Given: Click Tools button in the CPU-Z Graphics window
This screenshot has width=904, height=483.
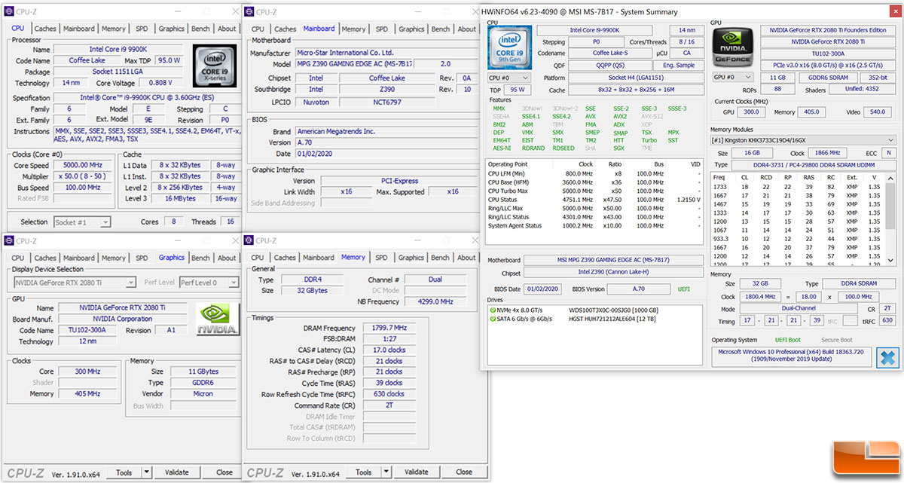Looking at the screenshot, I should pyautogui.click(x=124, y=472).
